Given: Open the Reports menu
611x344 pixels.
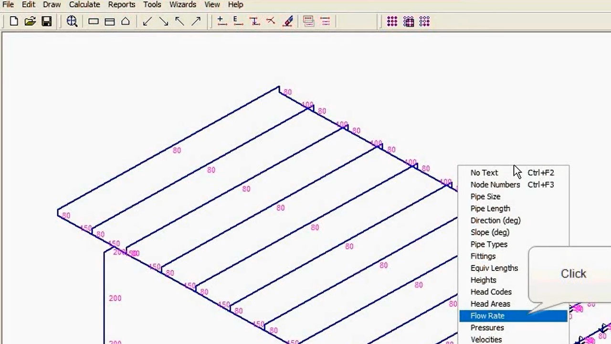Looking at the screenshot, I should (122, 5).
